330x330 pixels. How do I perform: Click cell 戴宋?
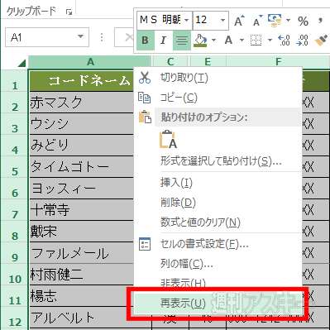82,232
